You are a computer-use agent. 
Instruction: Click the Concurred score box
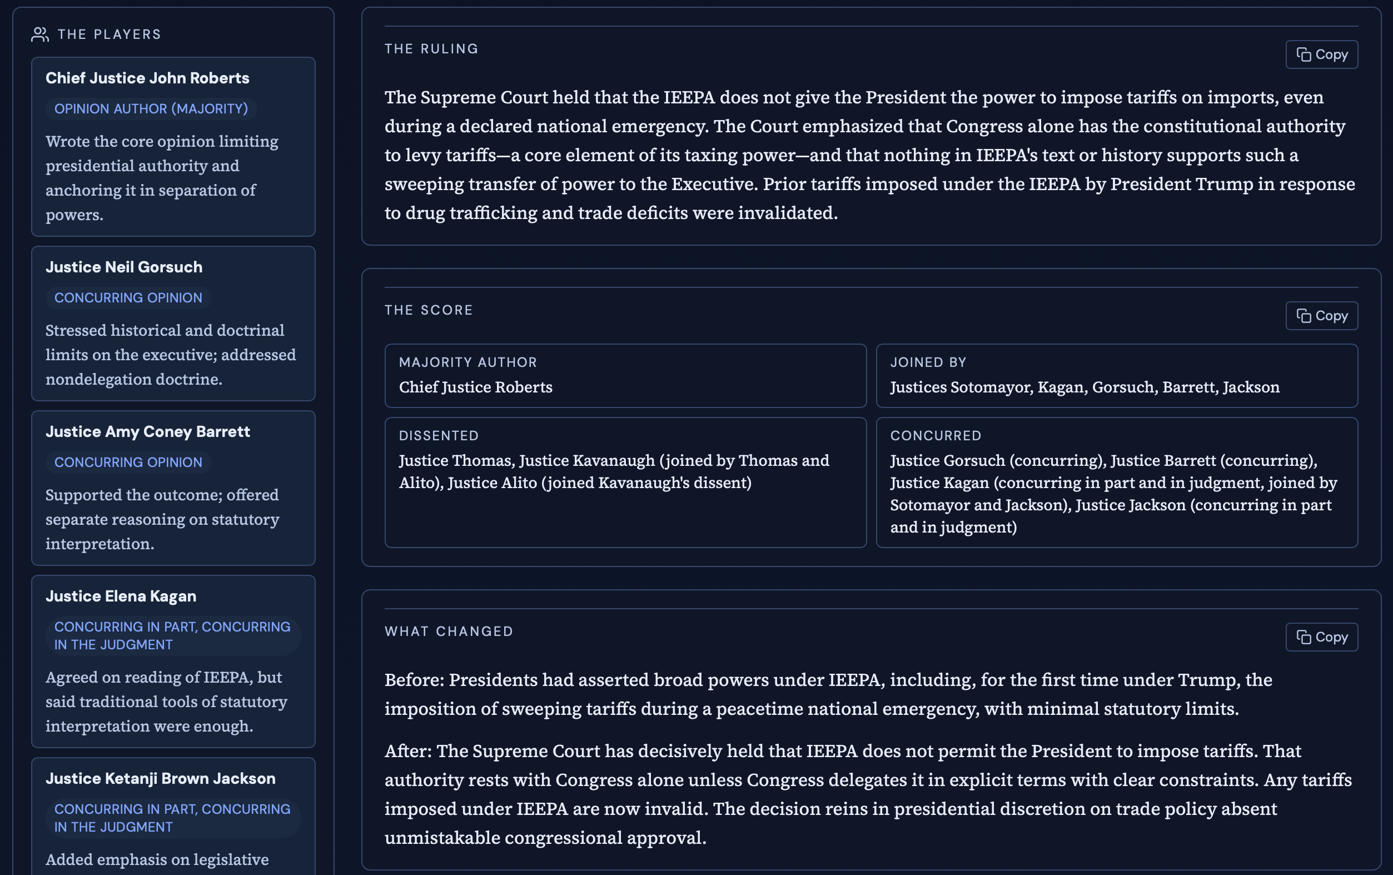(x=1117, y=482)
